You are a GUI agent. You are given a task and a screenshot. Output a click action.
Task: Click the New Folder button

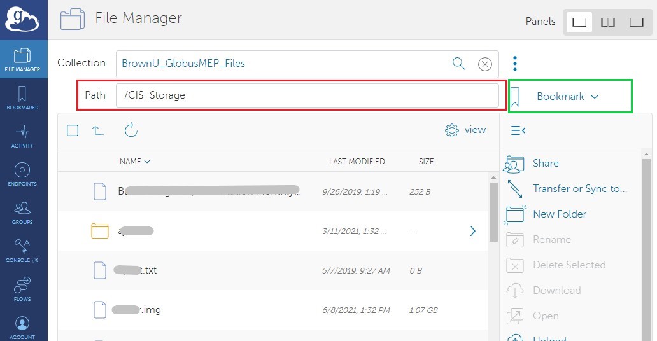(559, 214)
